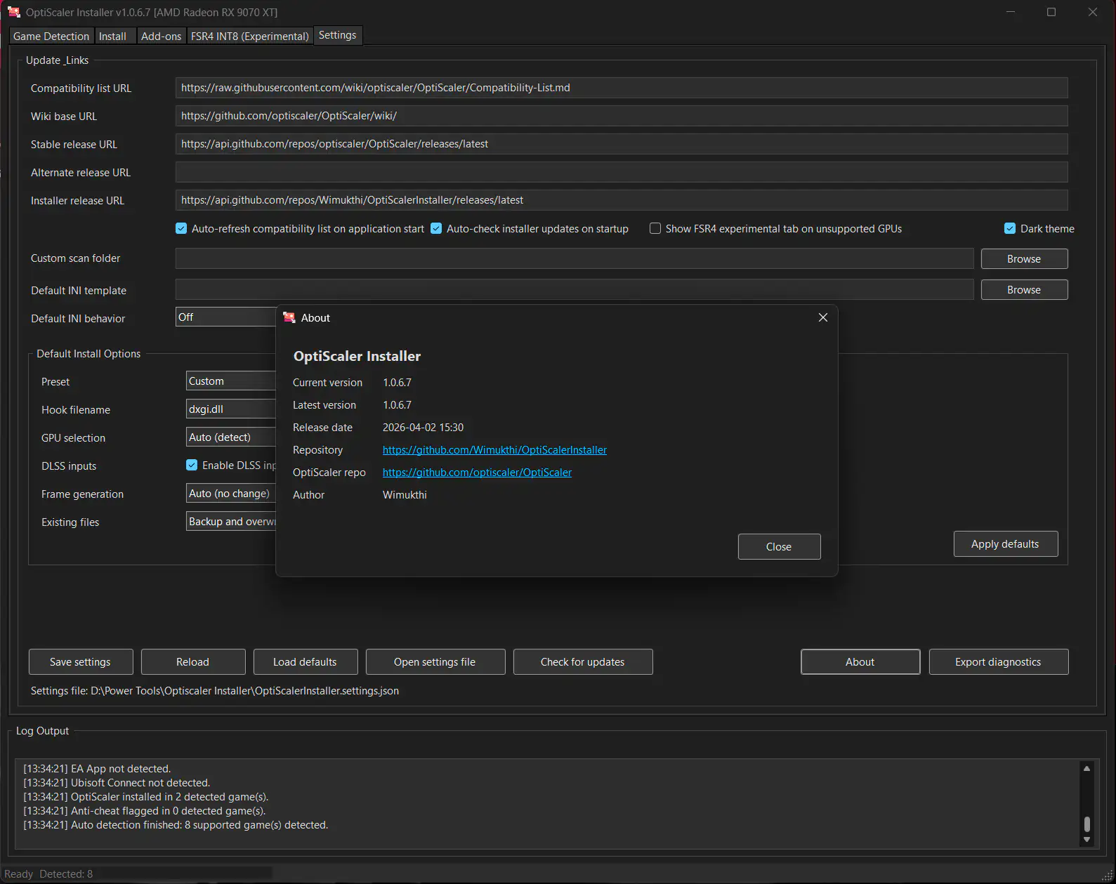The width and height of the screenshot is (1116, 884).
Task: Click Stable release URL field
Action: coord(622,144)
